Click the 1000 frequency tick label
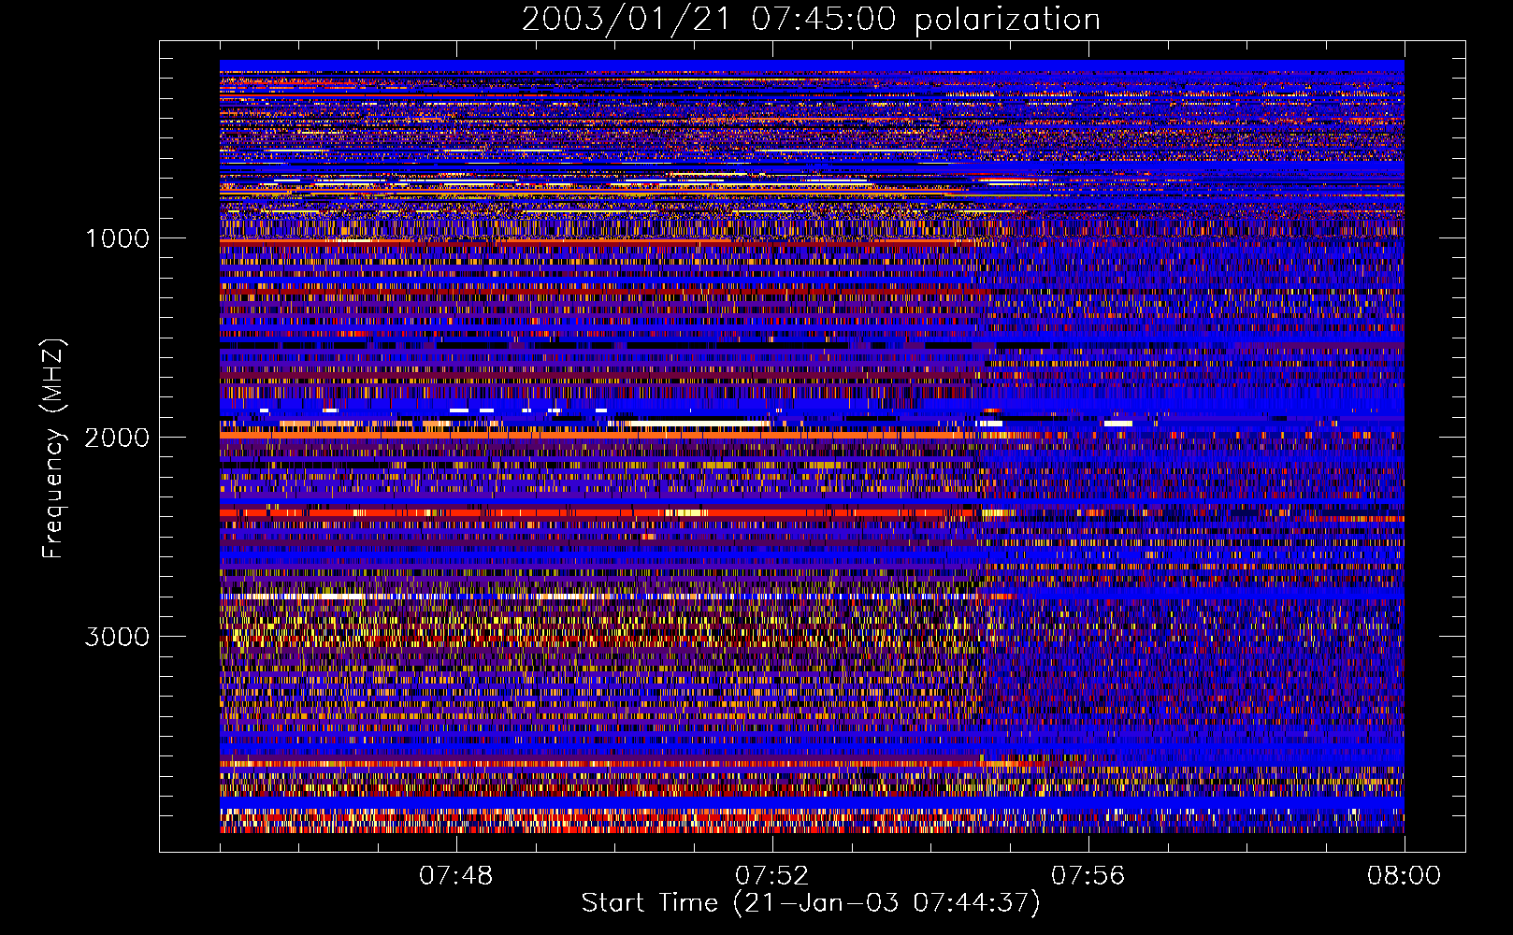Image resolution: width=1513 pixels, height=935 pixels. click(x=117, y=238)
